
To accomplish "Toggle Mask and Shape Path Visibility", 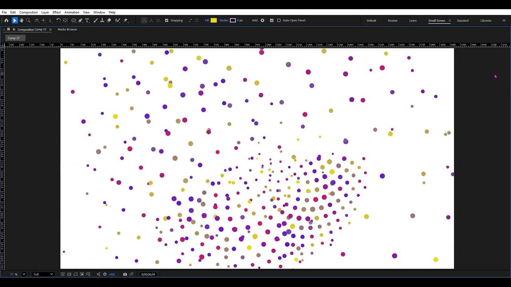I will [x=75, y=274].
